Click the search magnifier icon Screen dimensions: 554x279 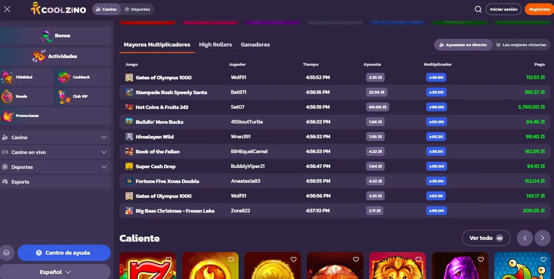click(478, 9)
